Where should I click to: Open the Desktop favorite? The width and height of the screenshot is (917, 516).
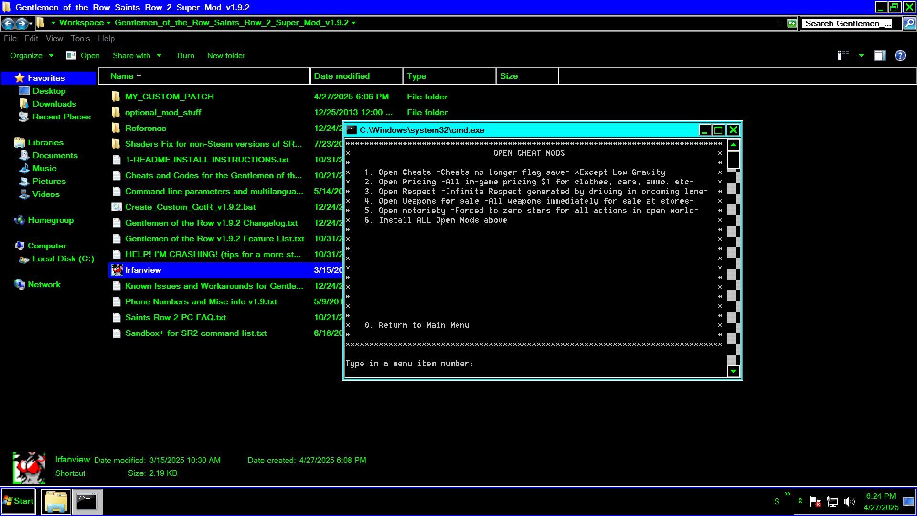point(49,91)
